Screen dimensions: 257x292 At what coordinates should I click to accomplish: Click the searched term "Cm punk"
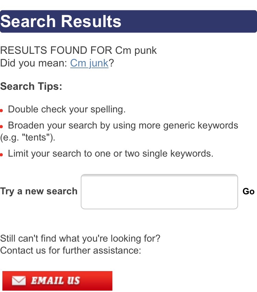pyautogui.click(x=136, y=51)
